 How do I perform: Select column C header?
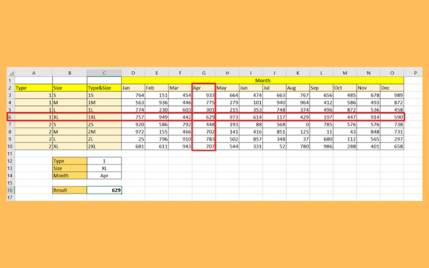103,72
